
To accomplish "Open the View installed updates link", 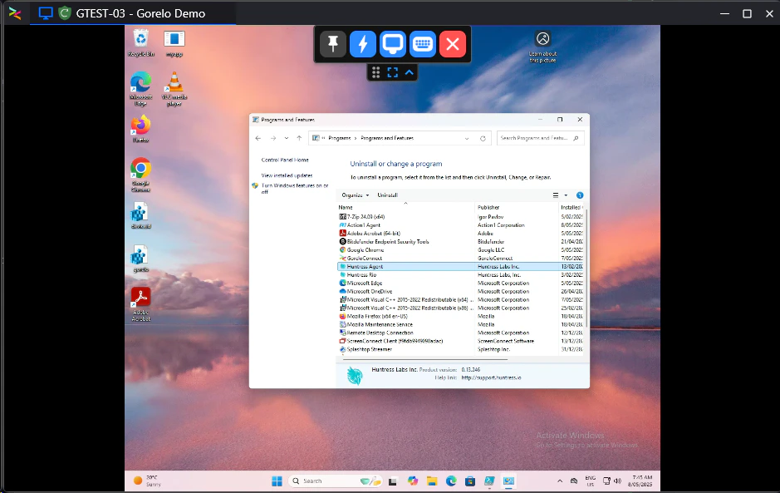I will click(x=287, y=175).
